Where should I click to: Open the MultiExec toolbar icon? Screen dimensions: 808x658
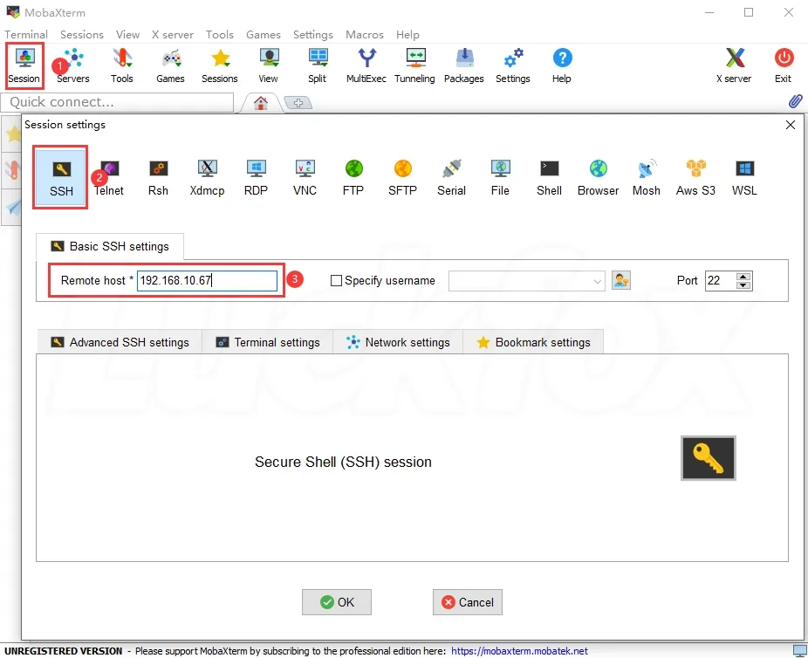[366, 65]
